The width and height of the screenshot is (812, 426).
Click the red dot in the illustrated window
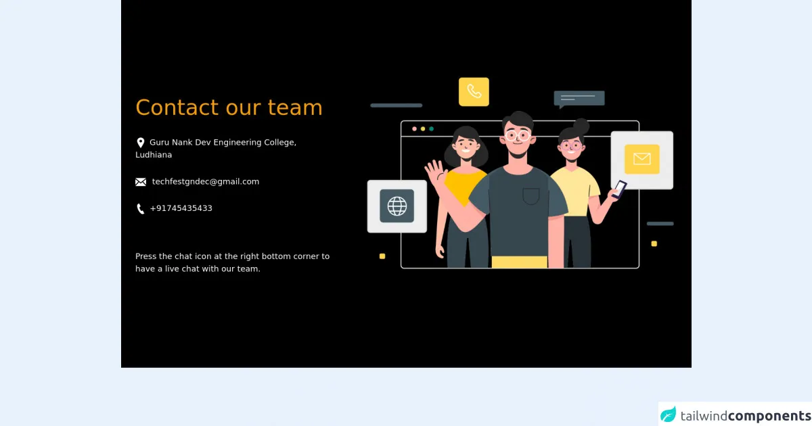[414, 128]
